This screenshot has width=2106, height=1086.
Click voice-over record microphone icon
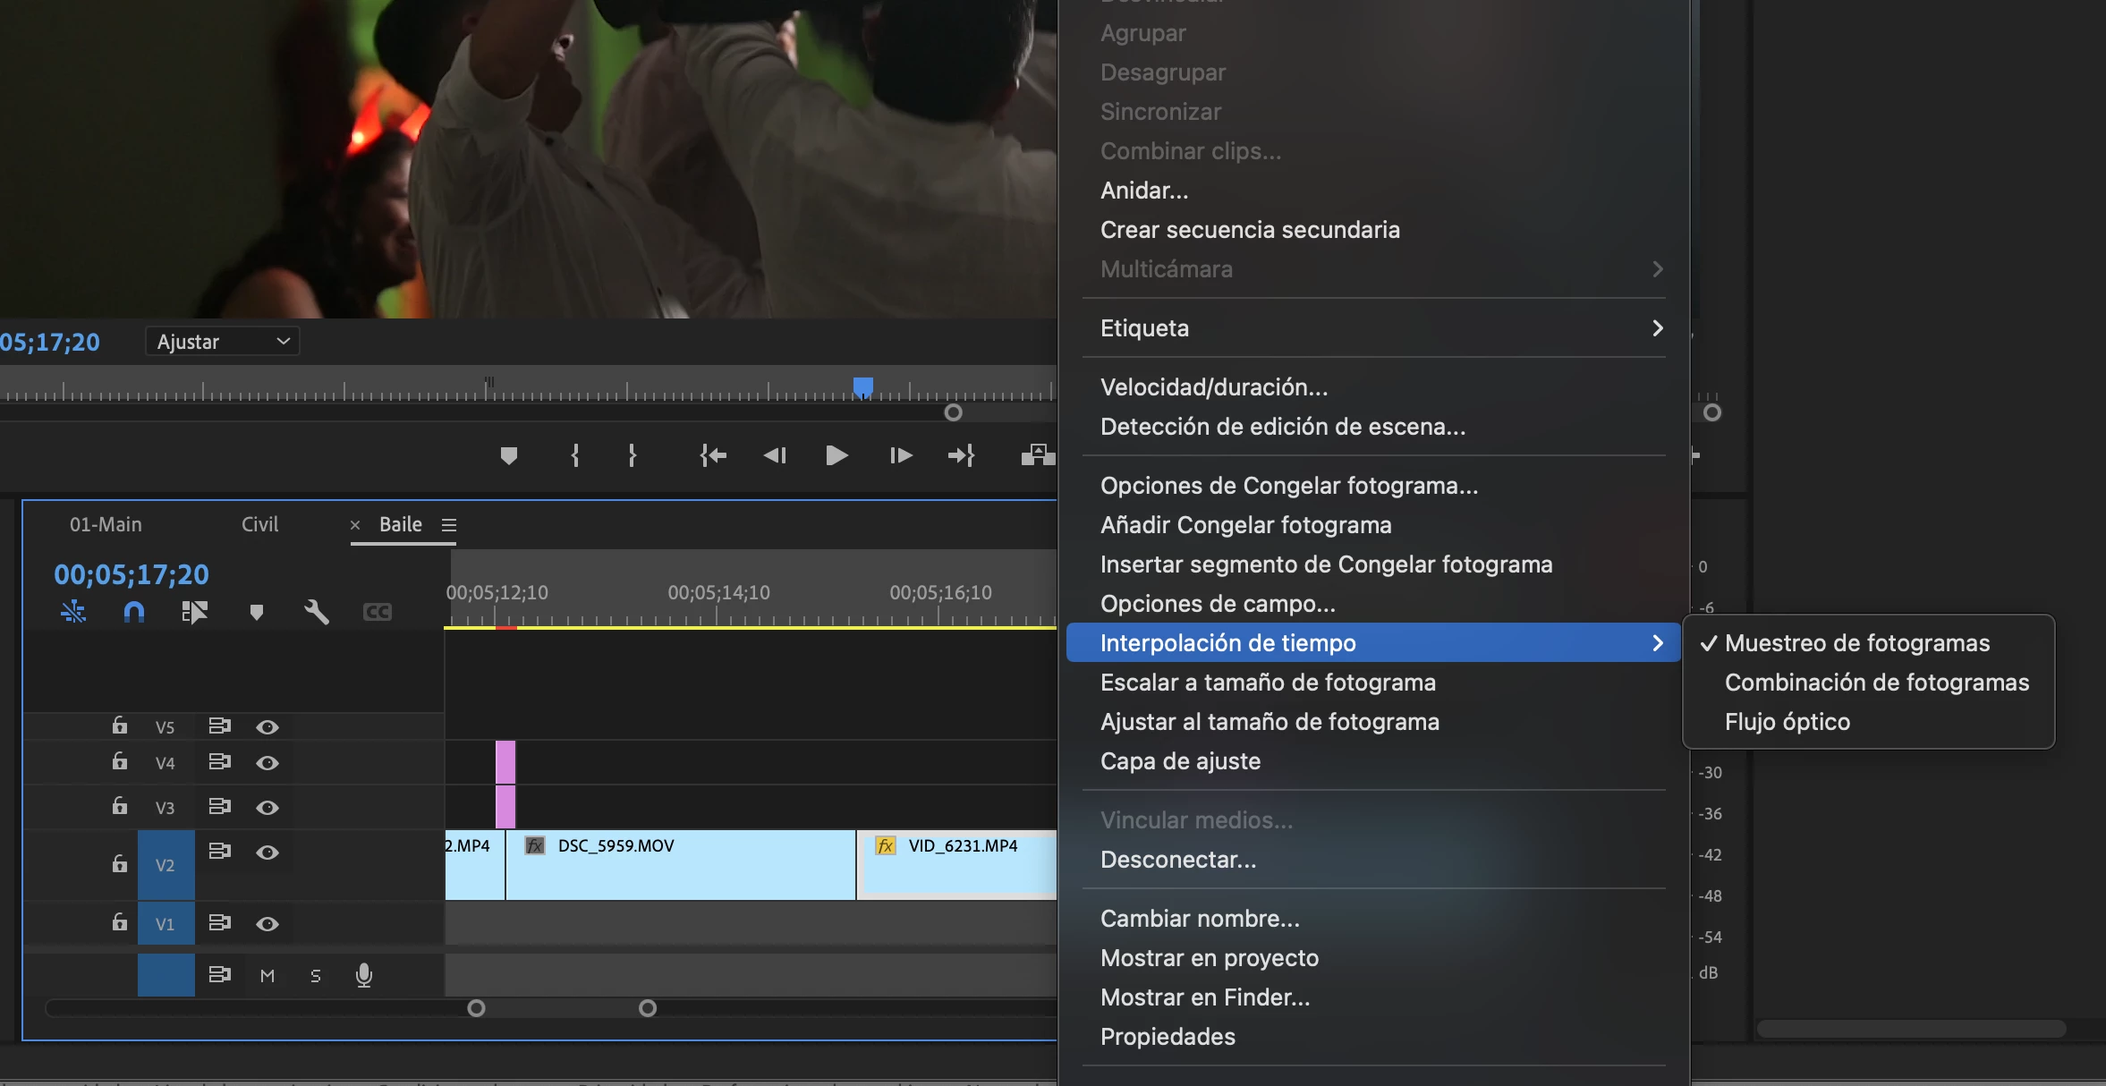tap(363, 975)
